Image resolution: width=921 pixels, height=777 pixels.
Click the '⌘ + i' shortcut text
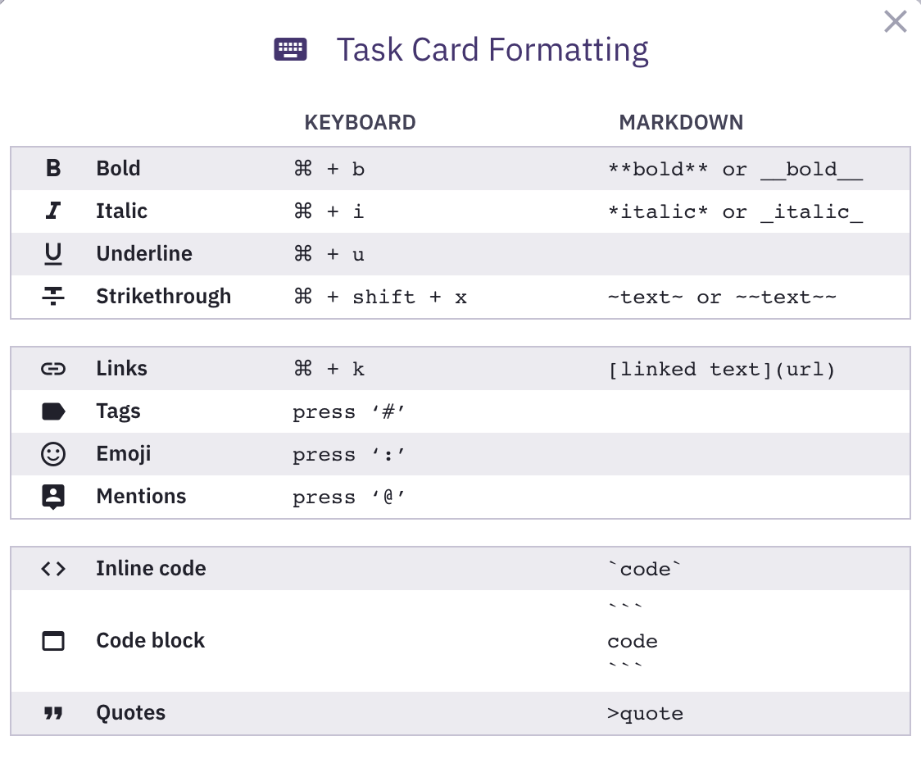pyautogui.click(x=329, y=211)
